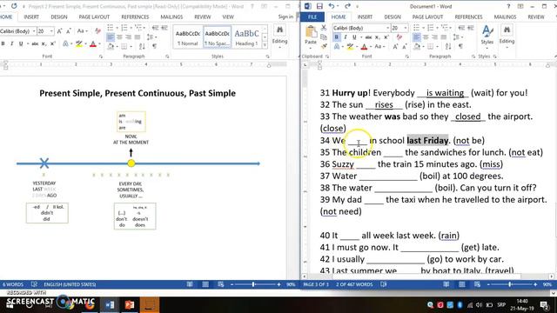
Task: Click Superscript icon in left Word window
Action: pos(52,43)
